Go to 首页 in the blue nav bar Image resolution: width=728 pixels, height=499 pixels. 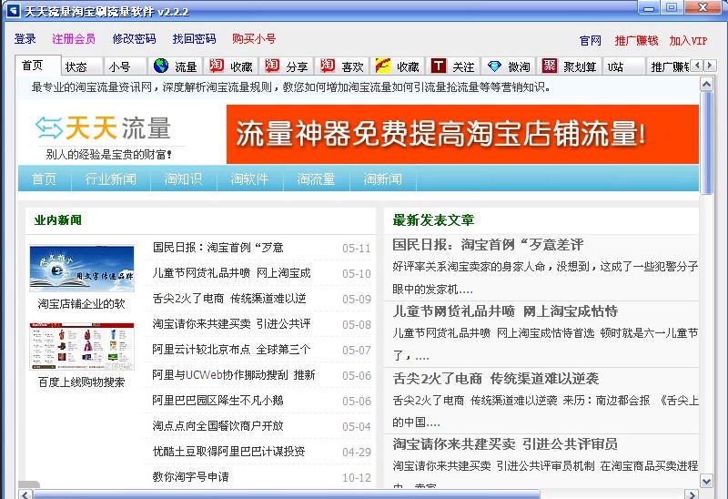(x=44, y=178)
